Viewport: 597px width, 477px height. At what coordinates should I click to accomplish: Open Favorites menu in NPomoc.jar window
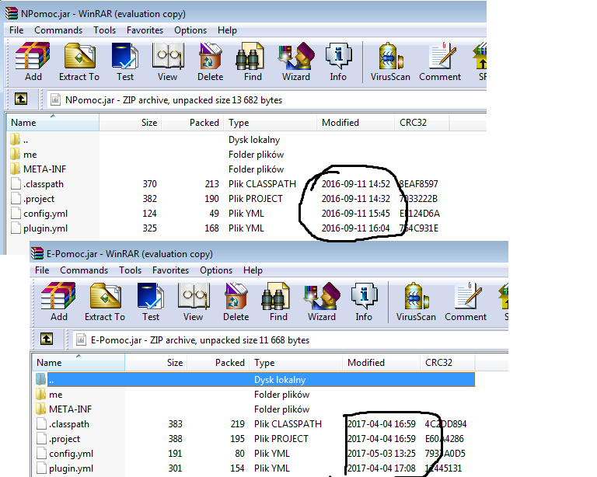tap(145, 30)
